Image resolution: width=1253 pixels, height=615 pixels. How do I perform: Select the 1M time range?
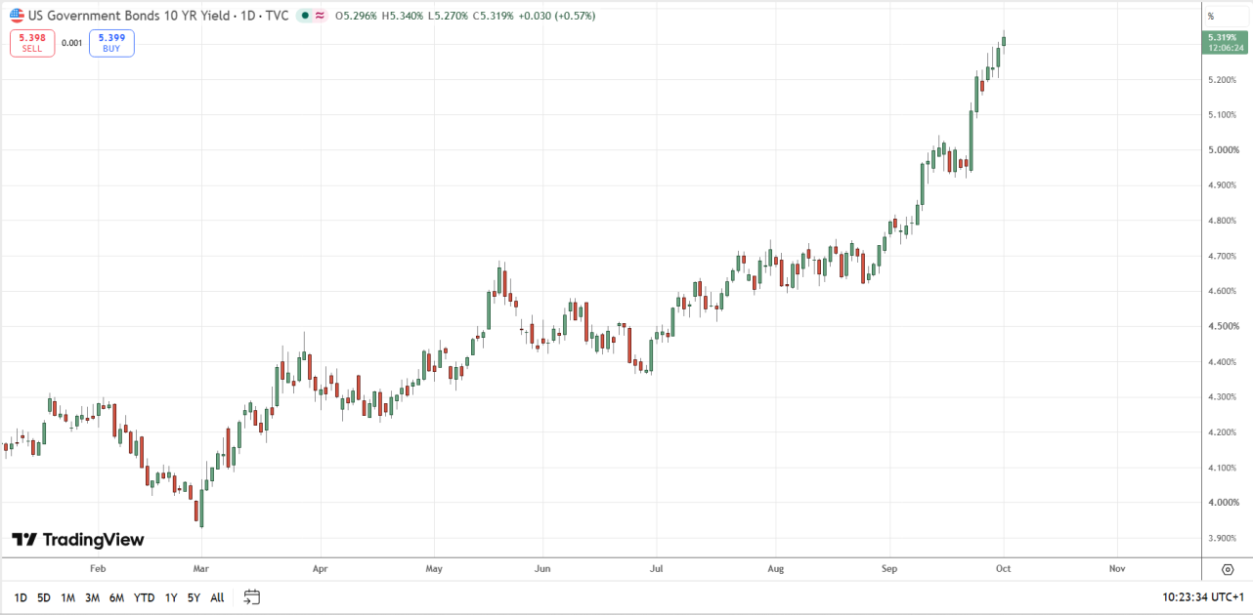tap(67, 597)
